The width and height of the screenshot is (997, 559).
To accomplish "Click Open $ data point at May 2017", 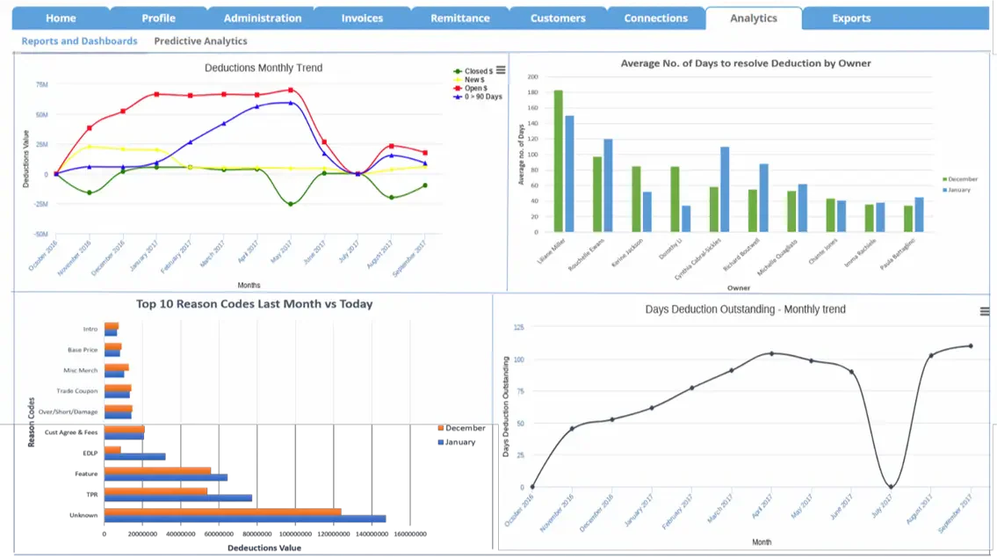I will [x=291, y=91].
